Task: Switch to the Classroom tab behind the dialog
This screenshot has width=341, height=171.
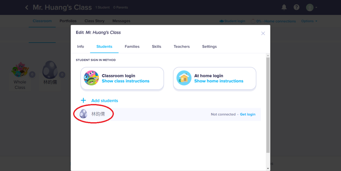Action: click(x=42, y=21)
